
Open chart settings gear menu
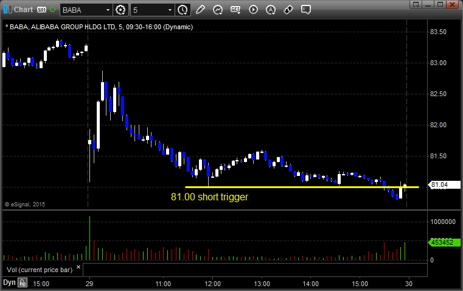click(x=120, y=10)
